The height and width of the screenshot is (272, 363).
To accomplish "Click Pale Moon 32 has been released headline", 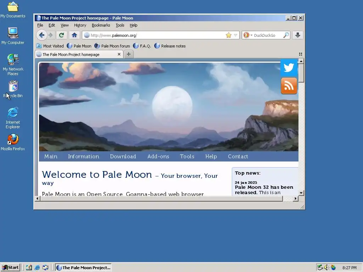I will pyautogui.click(x=264, y=190).
